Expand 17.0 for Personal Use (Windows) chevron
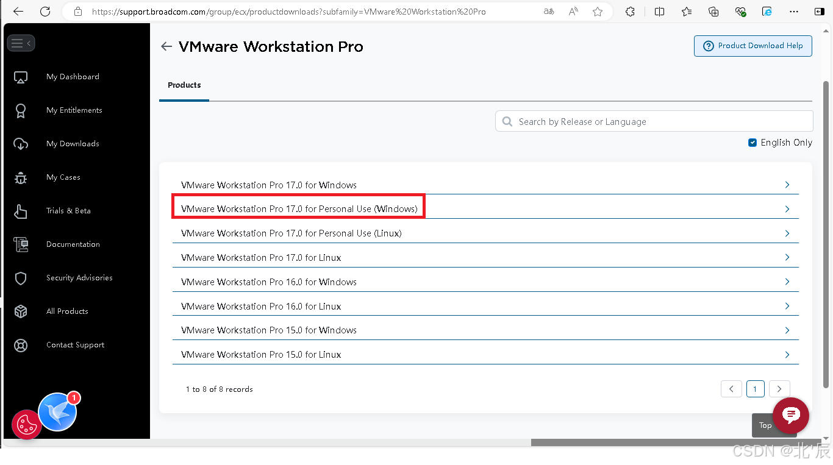This screenshot has width=833, height=465. 787,209
